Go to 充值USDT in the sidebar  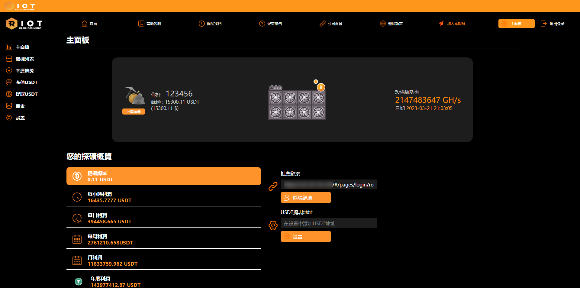(x=26, y=83)
